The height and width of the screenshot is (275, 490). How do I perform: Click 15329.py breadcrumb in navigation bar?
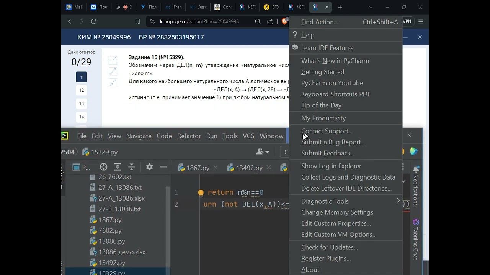pyautogui.click(x=100, y=152)
